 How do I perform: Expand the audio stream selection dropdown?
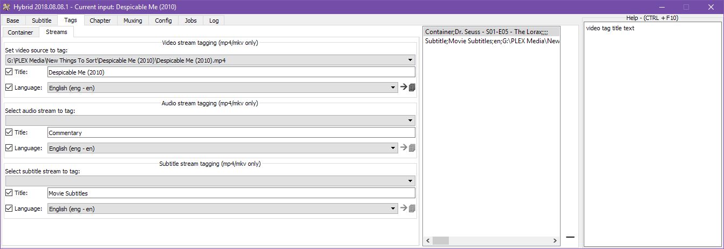coord(210,120)
